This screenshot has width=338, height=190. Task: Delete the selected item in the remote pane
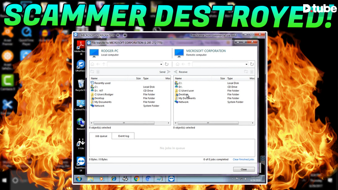coord(252,72)
